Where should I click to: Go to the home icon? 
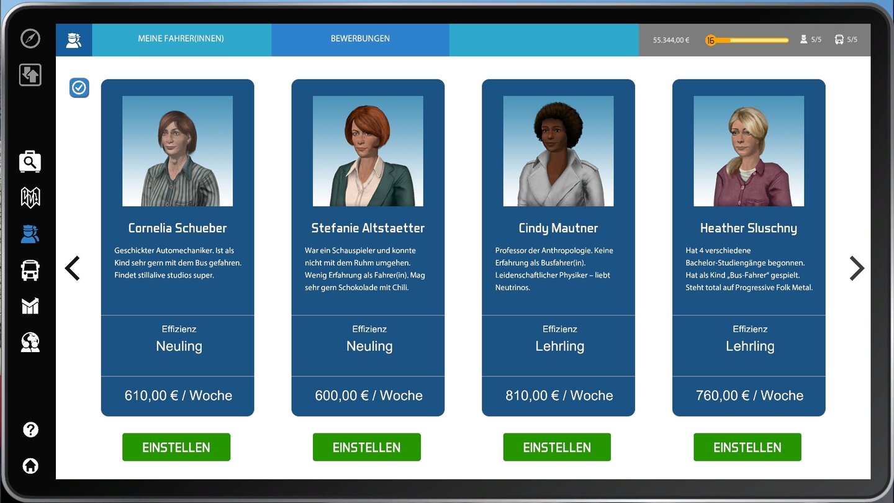tap(30, 466)
